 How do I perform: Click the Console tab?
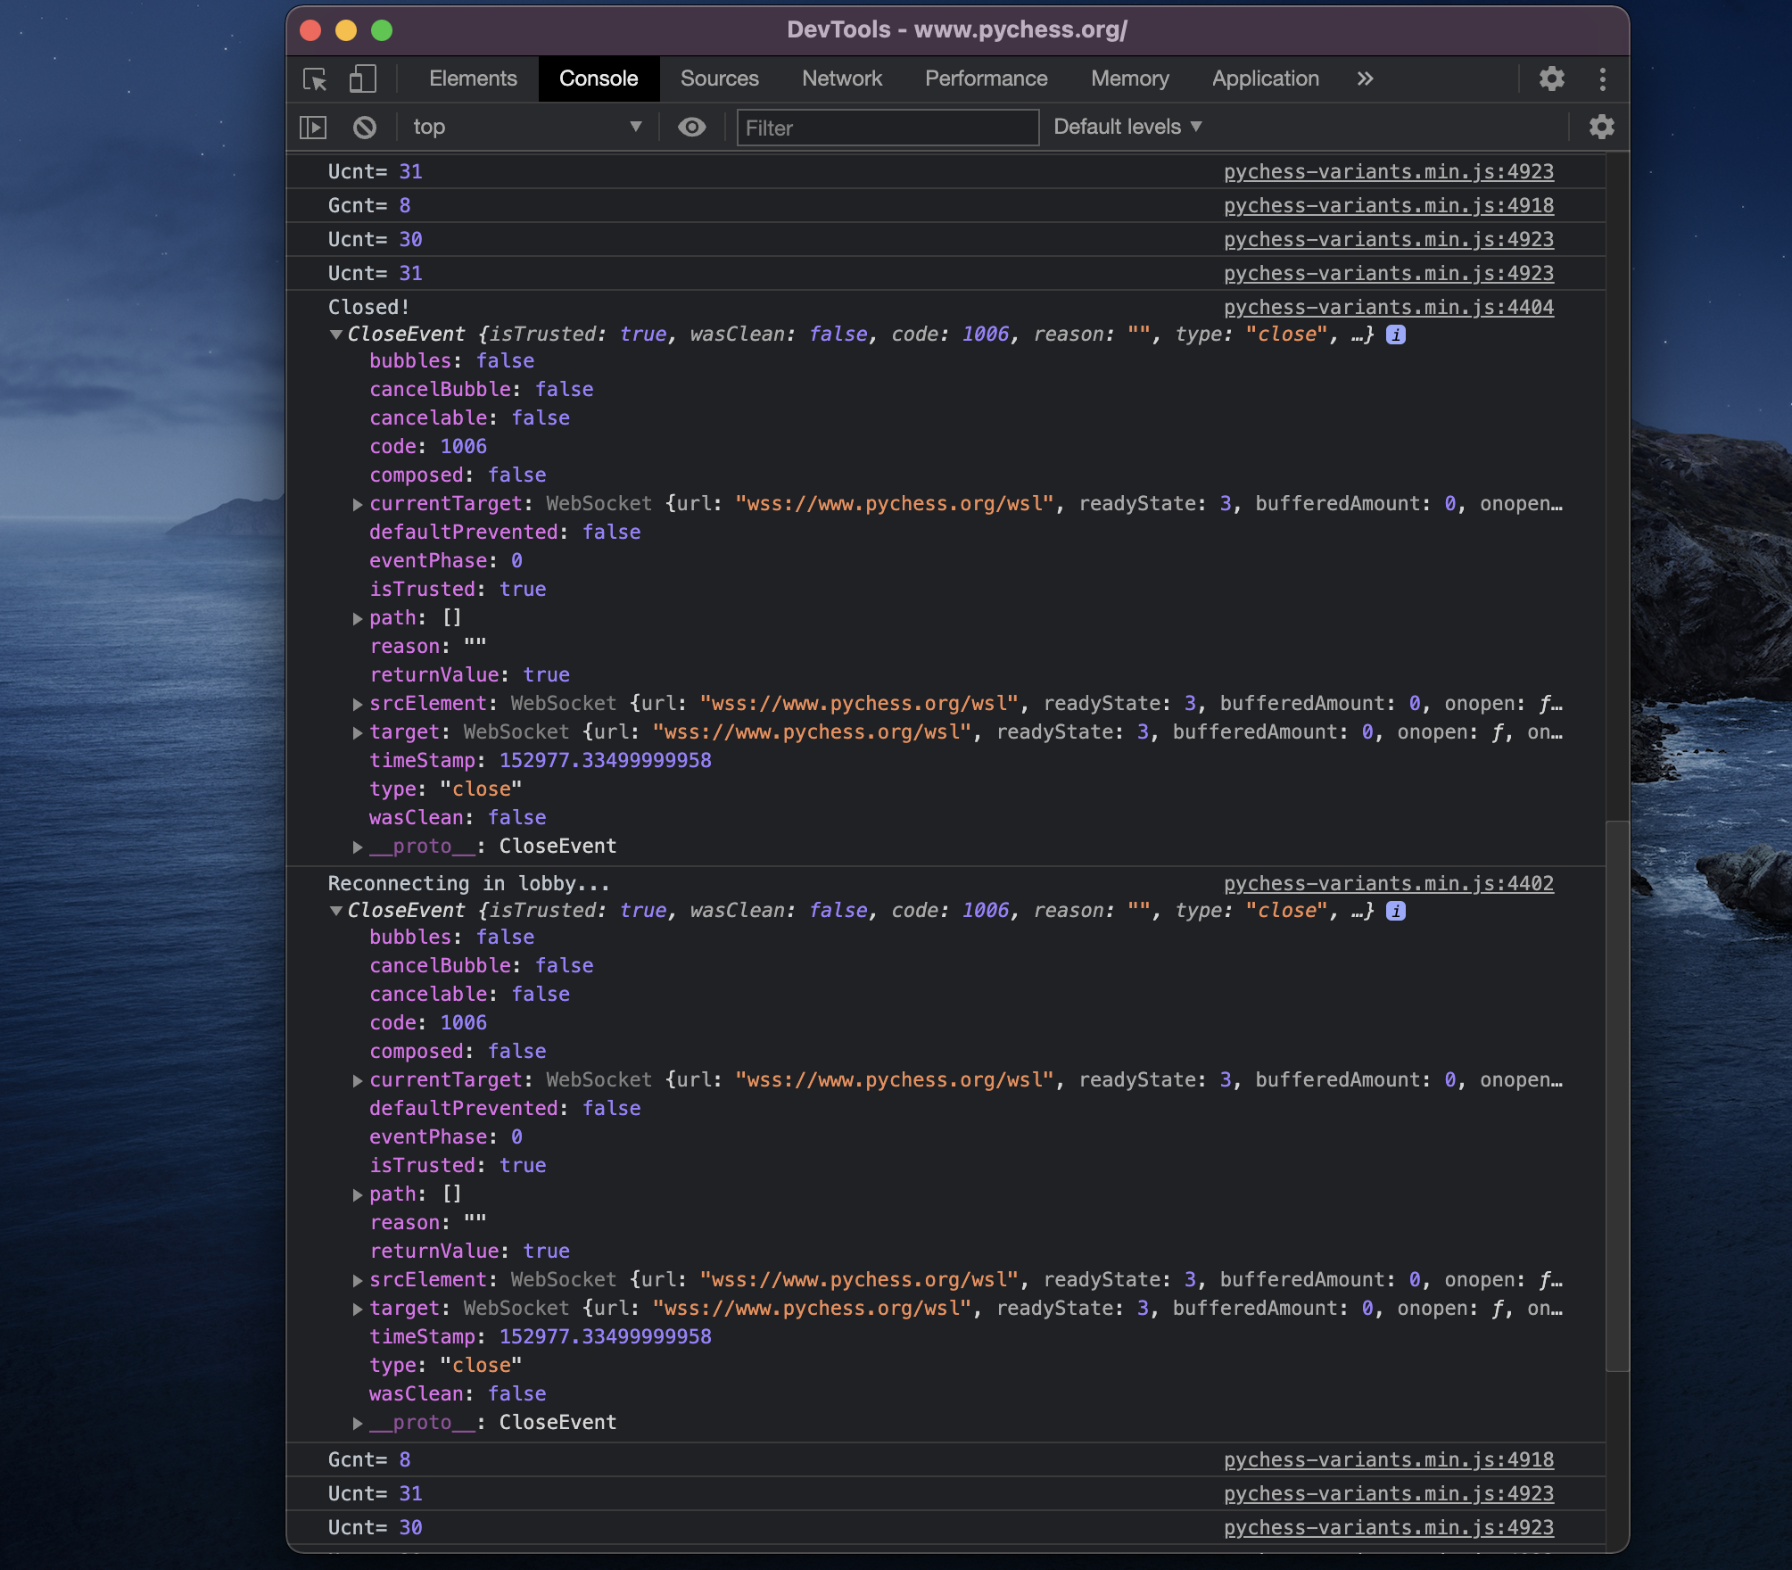[599, 79]
